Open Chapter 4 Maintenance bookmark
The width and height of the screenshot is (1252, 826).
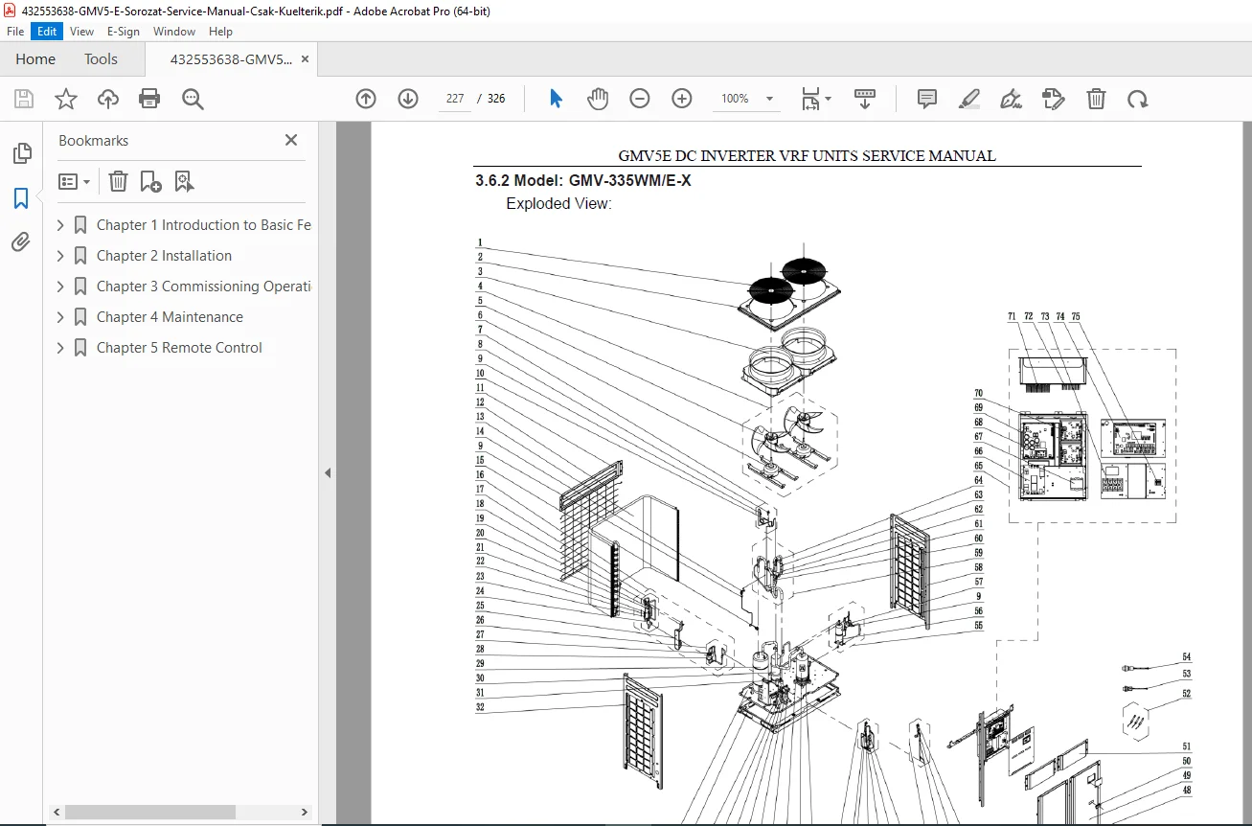[170, 317]
